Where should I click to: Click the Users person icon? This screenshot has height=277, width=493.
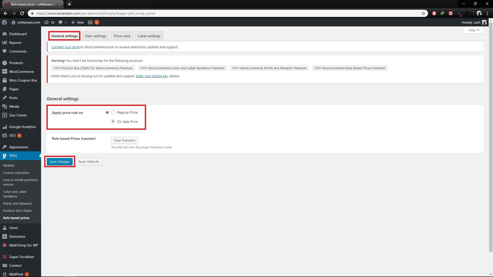pyautogui.click(x=5, y=228)
